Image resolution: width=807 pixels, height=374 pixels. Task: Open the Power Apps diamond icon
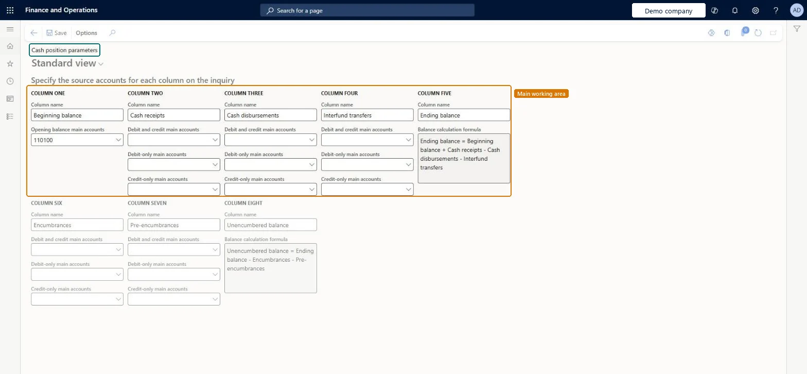tap(712, 33)
